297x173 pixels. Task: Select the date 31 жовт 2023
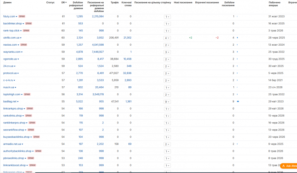point(277,17)
